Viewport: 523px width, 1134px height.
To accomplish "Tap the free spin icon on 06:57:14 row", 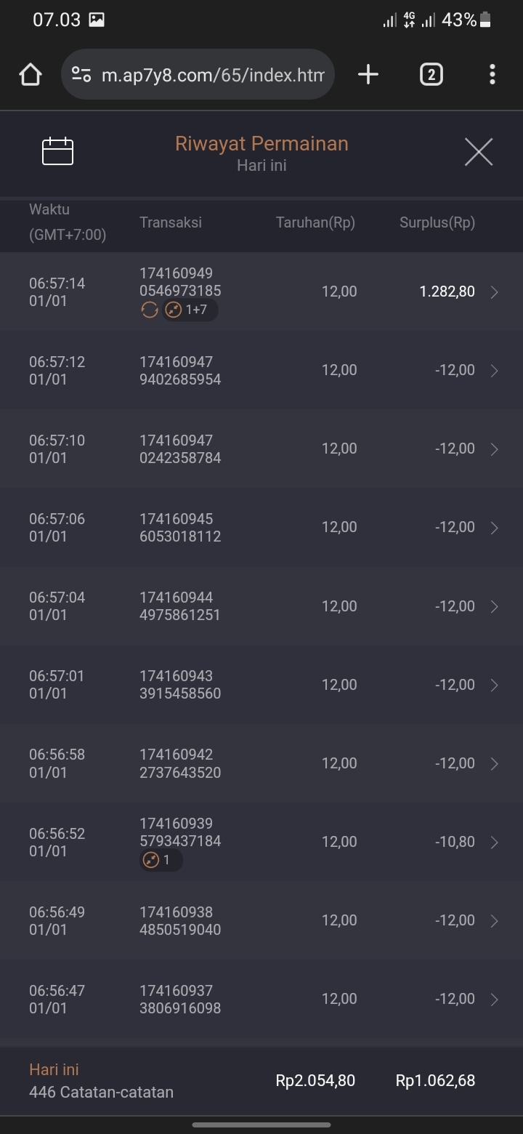I will (x=150, y=310).
